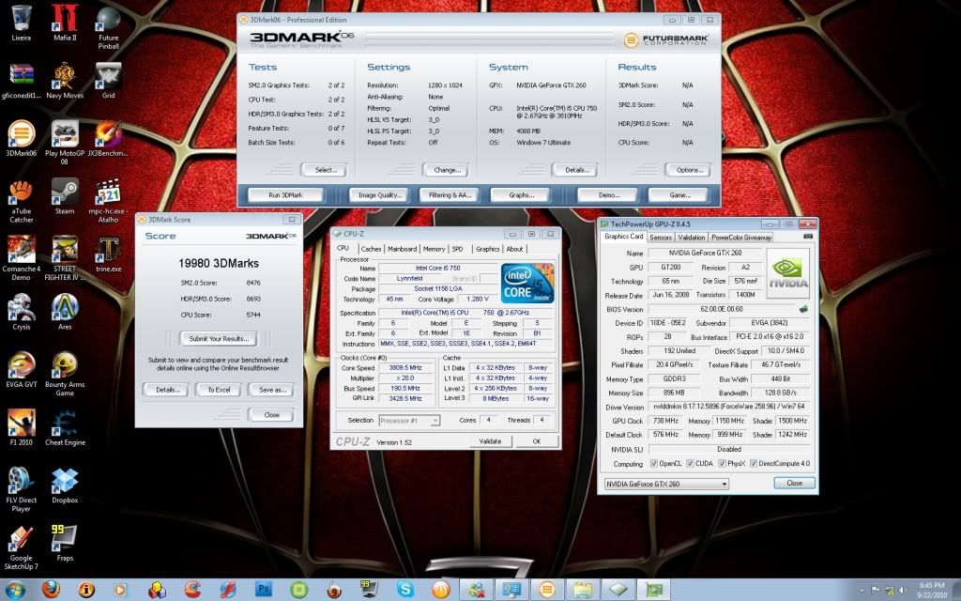
Task: Open the Future Pinball desktop icon
Action: (x=109, y=27)
